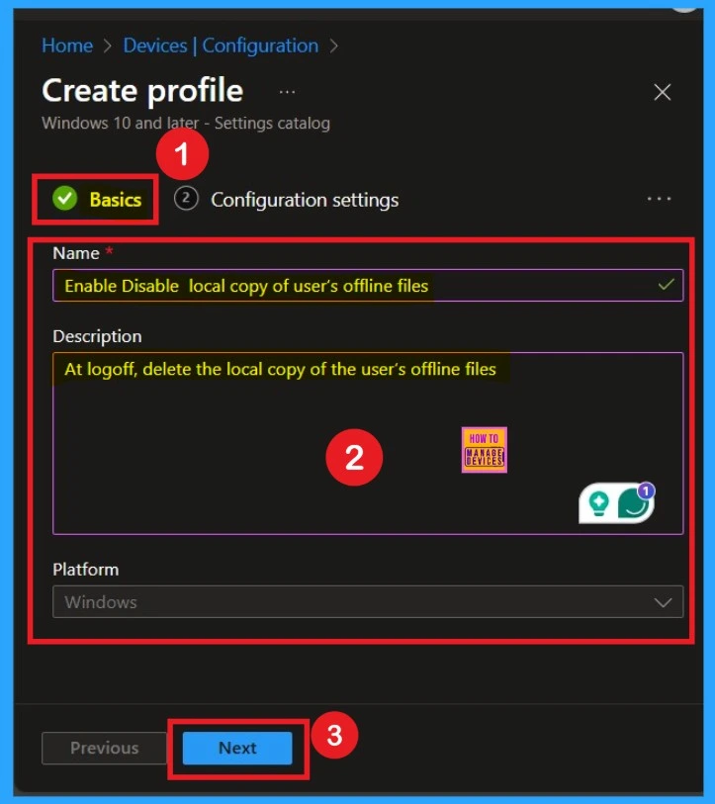715x804 pixels.
Task: Click the green lightbulb suggestion icon
Action: point(598,502)
